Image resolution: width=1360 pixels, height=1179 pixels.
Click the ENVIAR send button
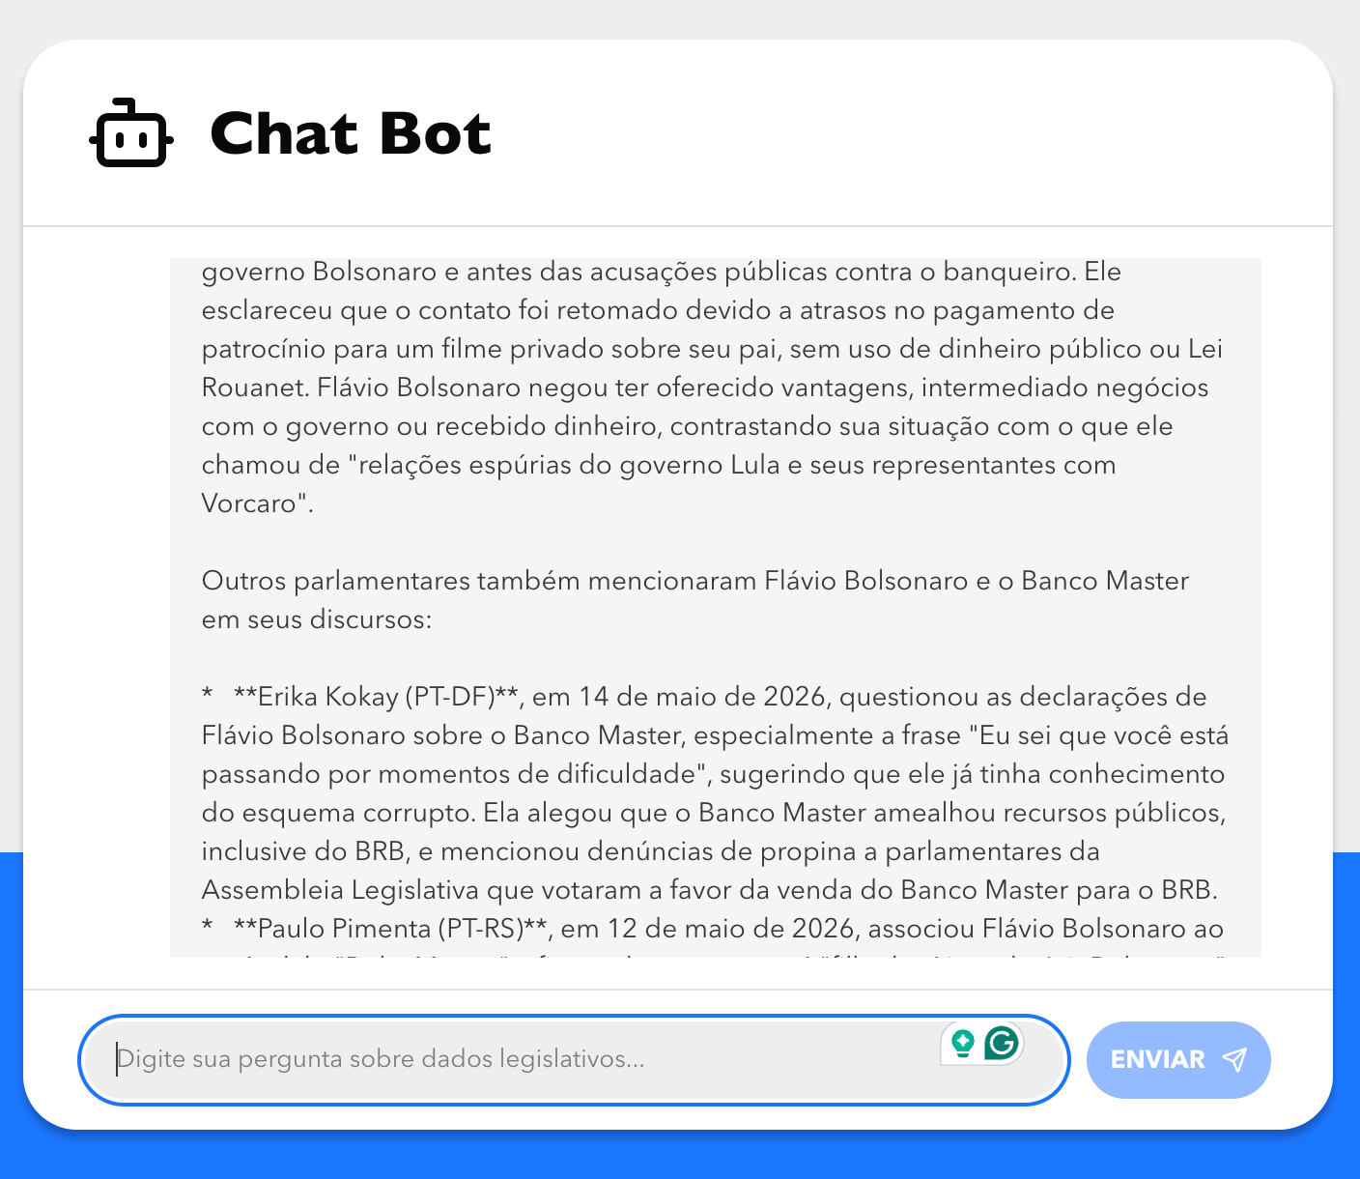[1178, 1059]
